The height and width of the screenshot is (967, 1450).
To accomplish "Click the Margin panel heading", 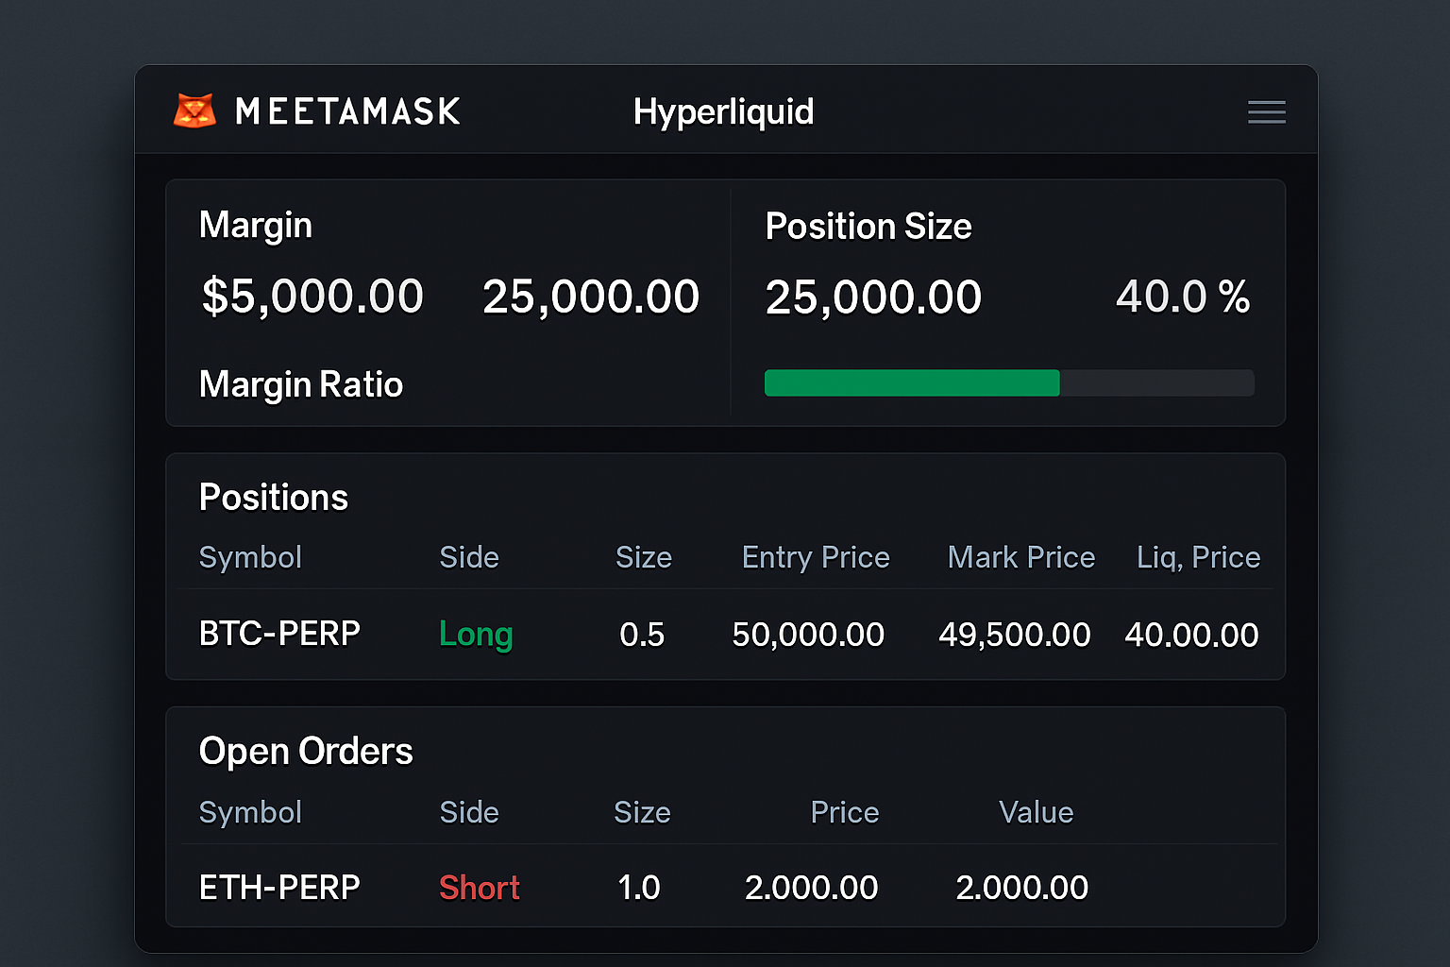I will [255, 225].
